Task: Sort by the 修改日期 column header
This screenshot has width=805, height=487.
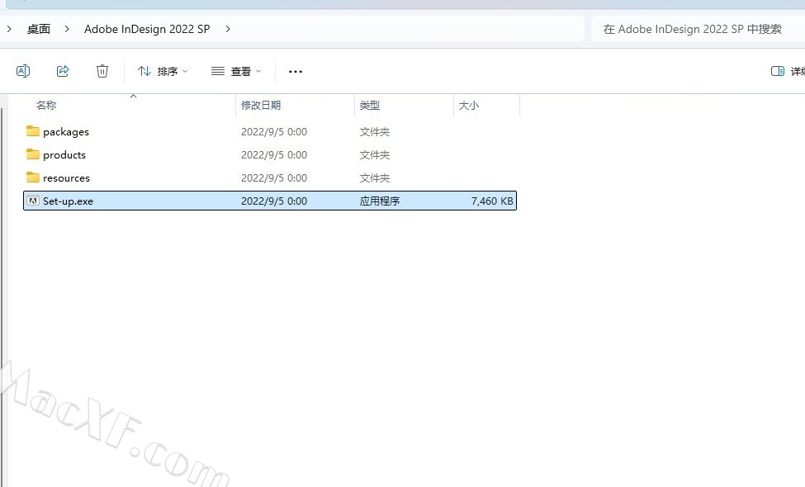Action: (261, 105)
